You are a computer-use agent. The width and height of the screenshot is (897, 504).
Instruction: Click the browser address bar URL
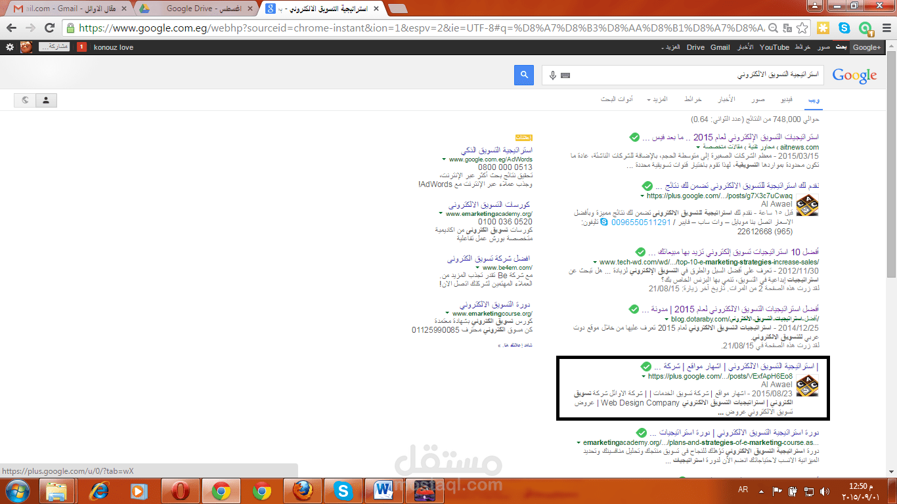pos(420,28)
